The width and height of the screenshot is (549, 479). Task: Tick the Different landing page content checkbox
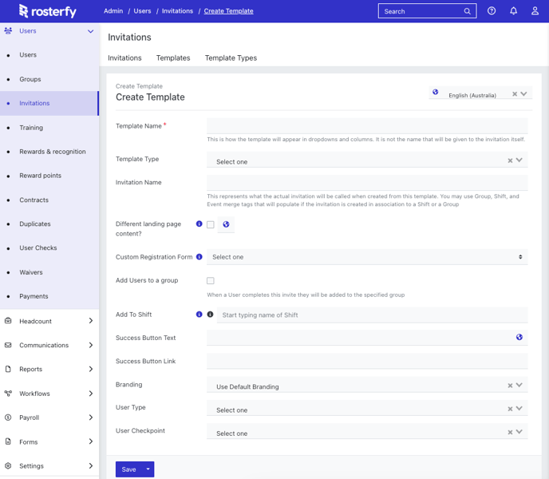(211, 224)
